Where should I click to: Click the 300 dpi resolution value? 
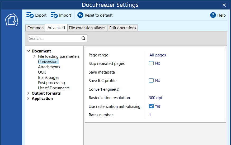point(155,98)
